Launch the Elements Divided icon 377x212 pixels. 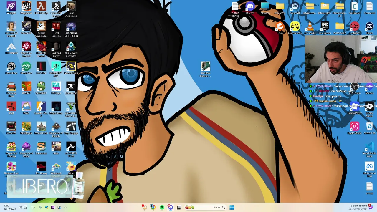[x=41, y=49]
